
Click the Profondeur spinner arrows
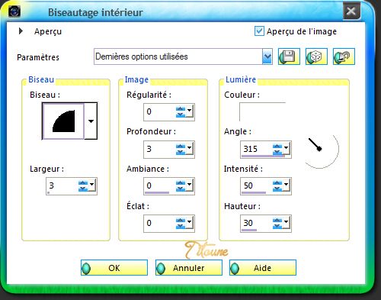tap(181, 149)
